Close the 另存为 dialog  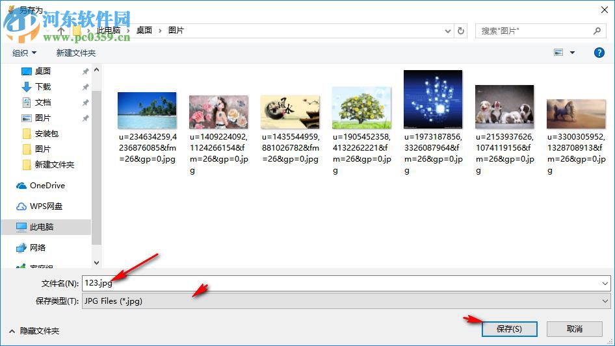point(605,10)
